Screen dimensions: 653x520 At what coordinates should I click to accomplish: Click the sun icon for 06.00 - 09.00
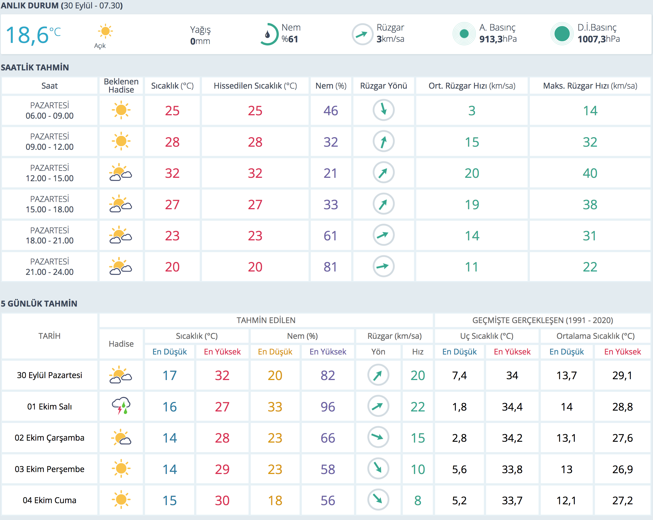click(x=121, y=110)
